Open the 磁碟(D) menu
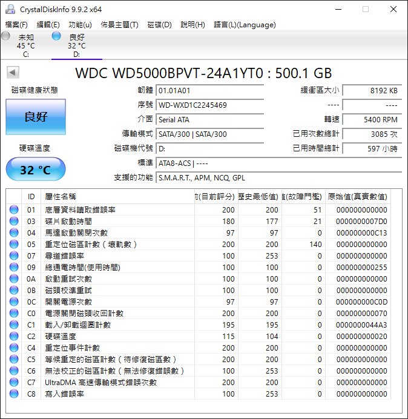 pos(160,25)
